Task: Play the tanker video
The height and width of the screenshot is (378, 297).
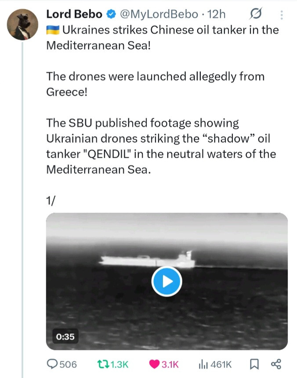Action: pyautogui.click(x=167, y=281)
